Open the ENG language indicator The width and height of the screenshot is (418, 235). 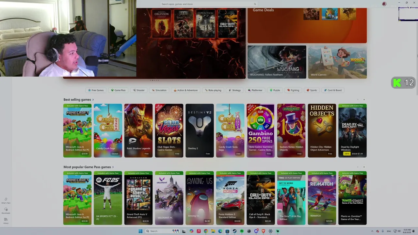[389, 231]
